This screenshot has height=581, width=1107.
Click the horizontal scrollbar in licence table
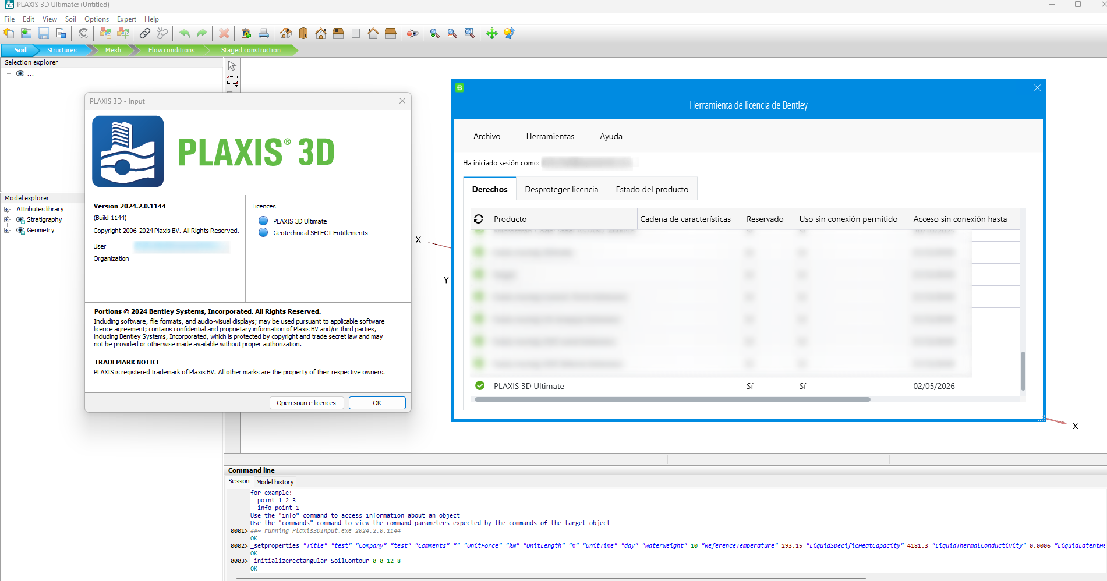tap(672, 399)
